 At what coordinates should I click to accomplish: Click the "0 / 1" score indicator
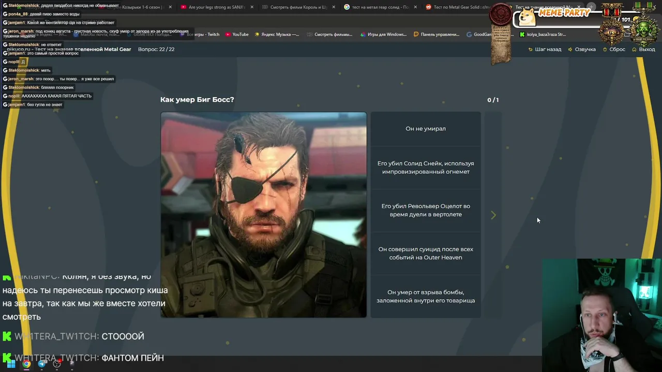pyautogui.click(x=493, y=100)
